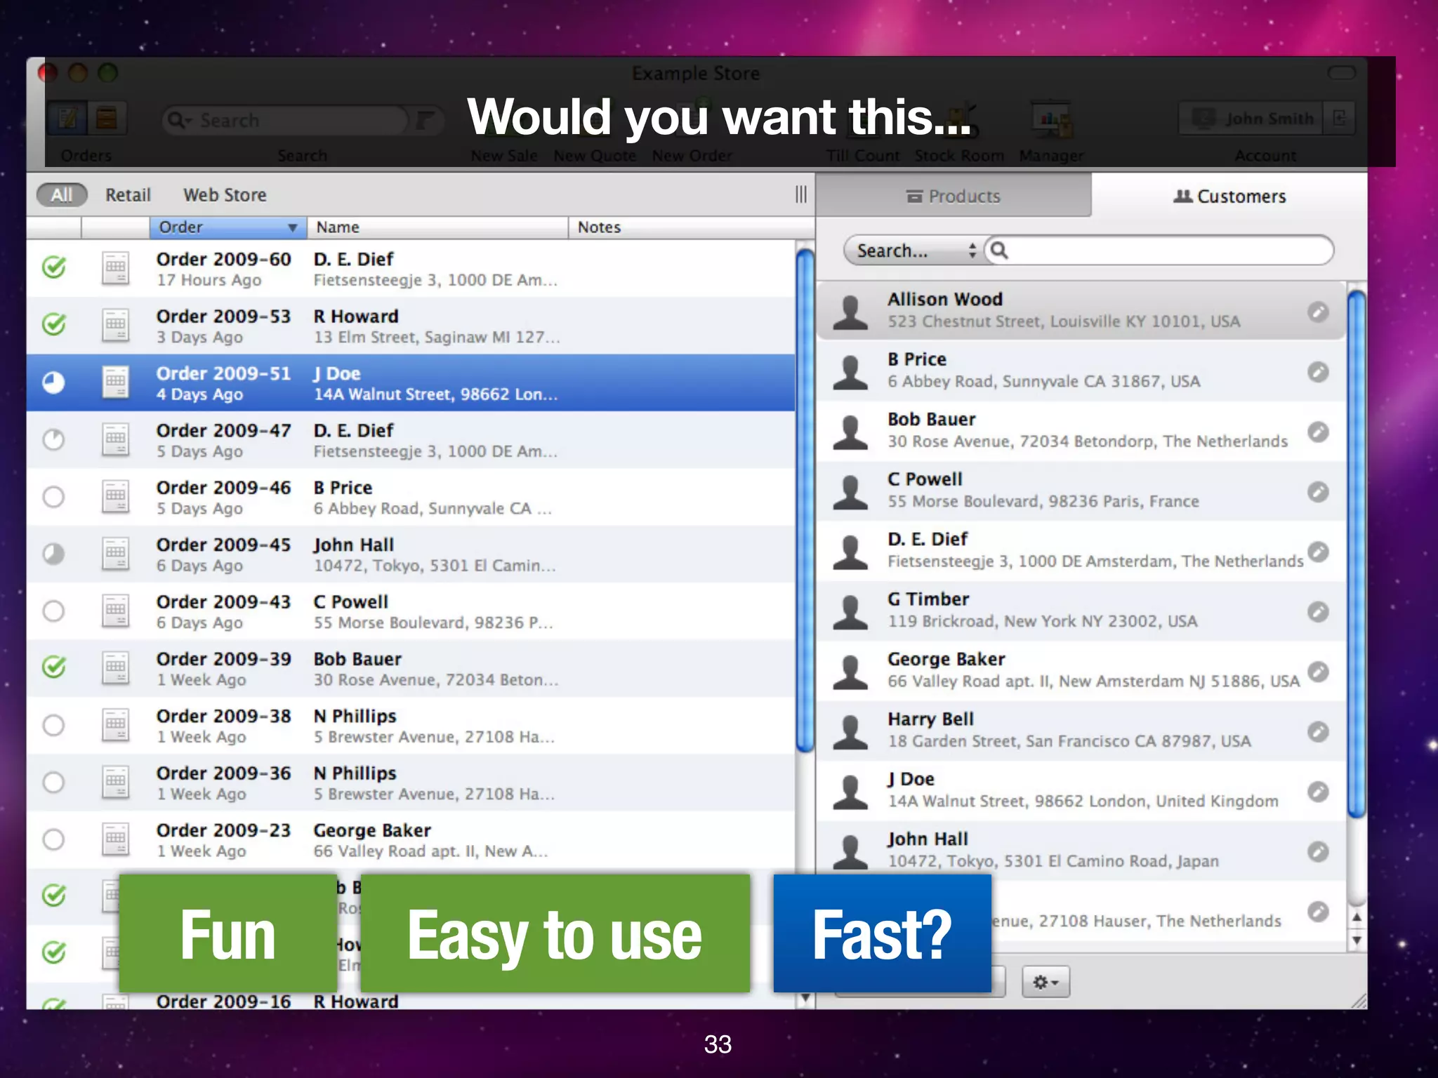Click magnifier icon in customer search field
This screenshot has height=1078, width=1438.
point(999,251)
